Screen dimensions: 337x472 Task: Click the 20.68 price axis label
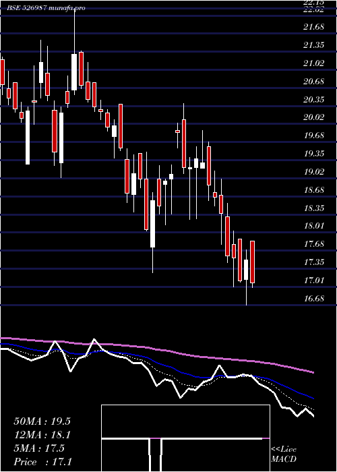click(x=314, y=82)
